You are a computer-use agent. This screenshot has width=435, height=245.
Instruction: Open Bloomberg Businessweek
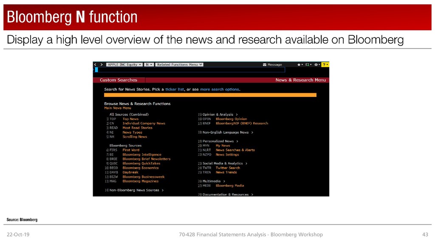144,177
